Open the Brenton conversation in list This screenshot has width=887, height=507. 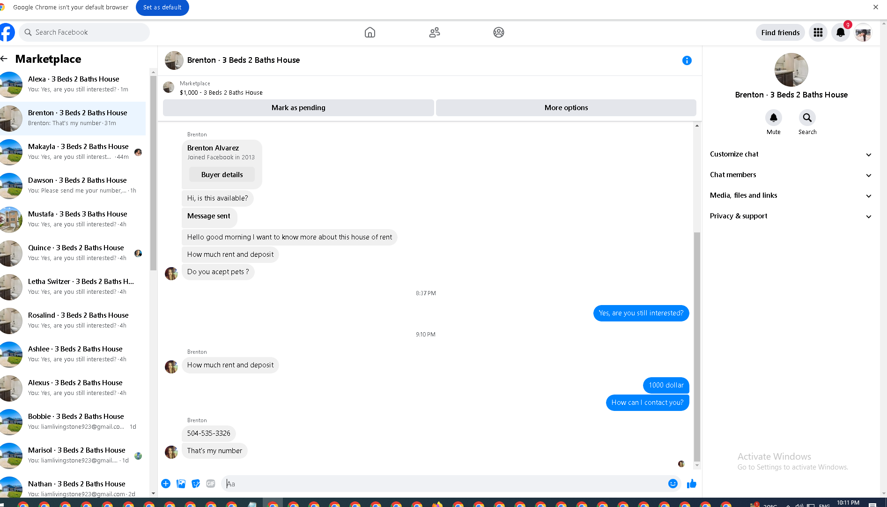(73, 118)
